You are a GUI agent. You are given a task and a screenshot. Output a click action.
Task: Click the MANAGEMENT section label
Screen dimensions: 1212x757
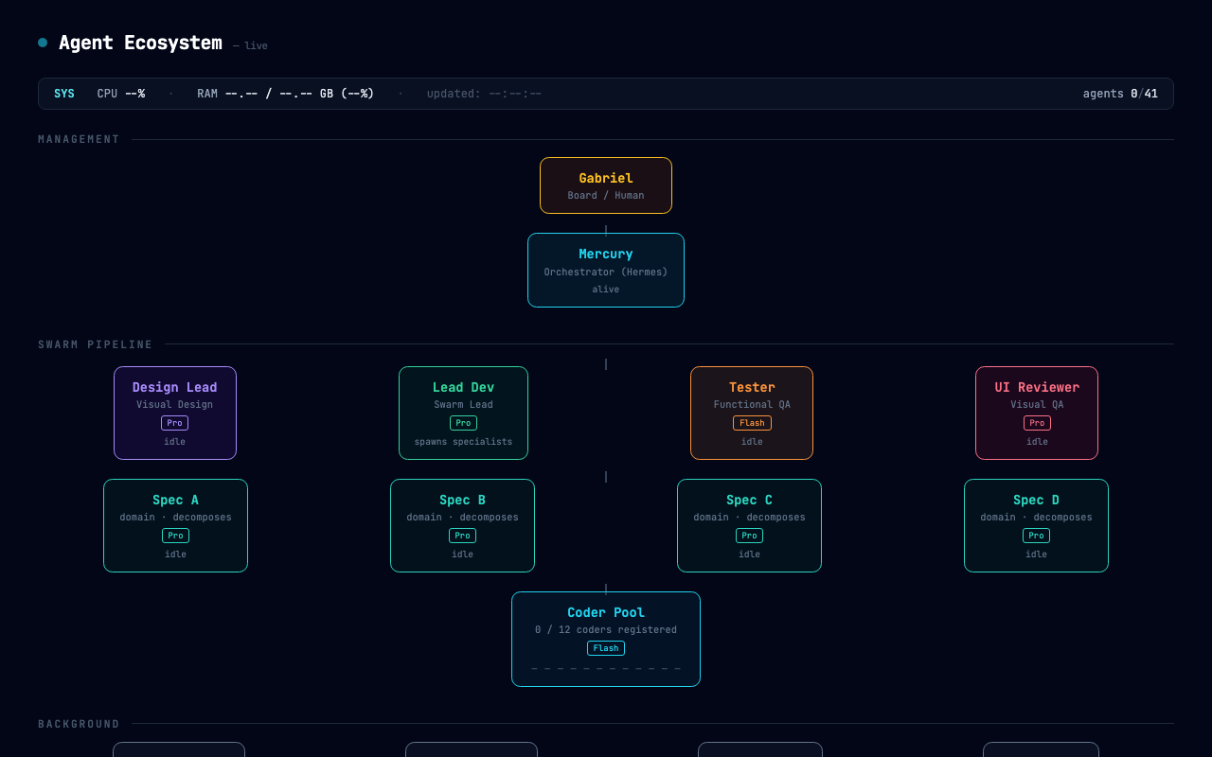click(x=80, y=140)
